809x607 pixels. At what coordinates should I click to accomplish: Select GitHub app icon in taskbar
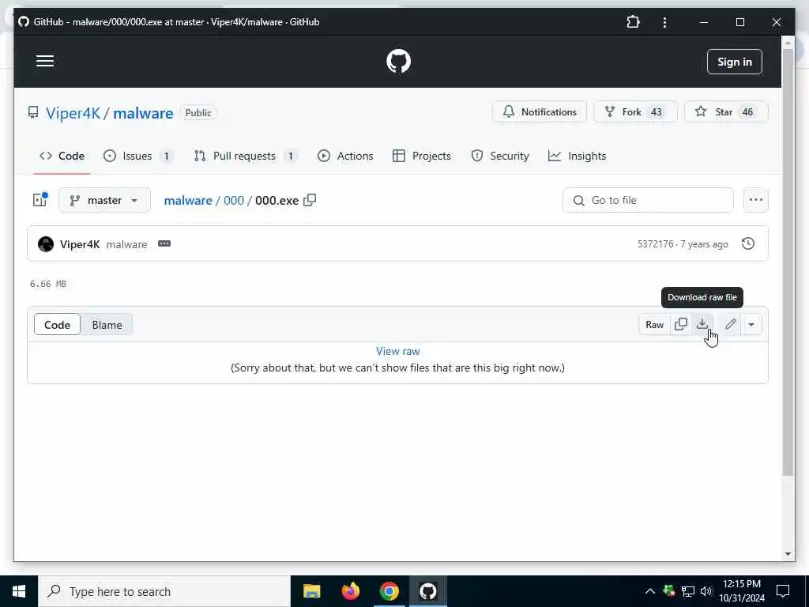[427, 591]
